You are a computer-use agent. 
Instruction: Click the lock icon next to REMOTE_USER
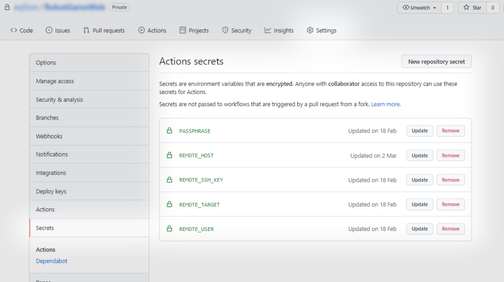tap(169, 229)
